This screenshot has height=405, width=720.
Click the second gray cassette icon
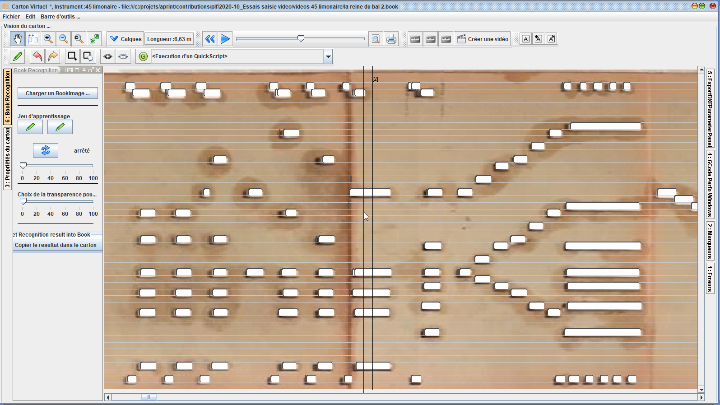click(431, 39)
